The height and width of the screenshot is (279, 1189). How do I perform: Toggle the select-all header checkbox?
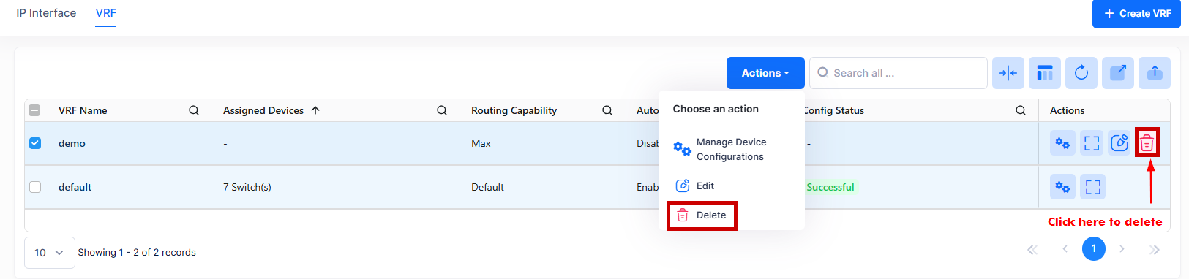pyautogui.click(x=34, y=110)
